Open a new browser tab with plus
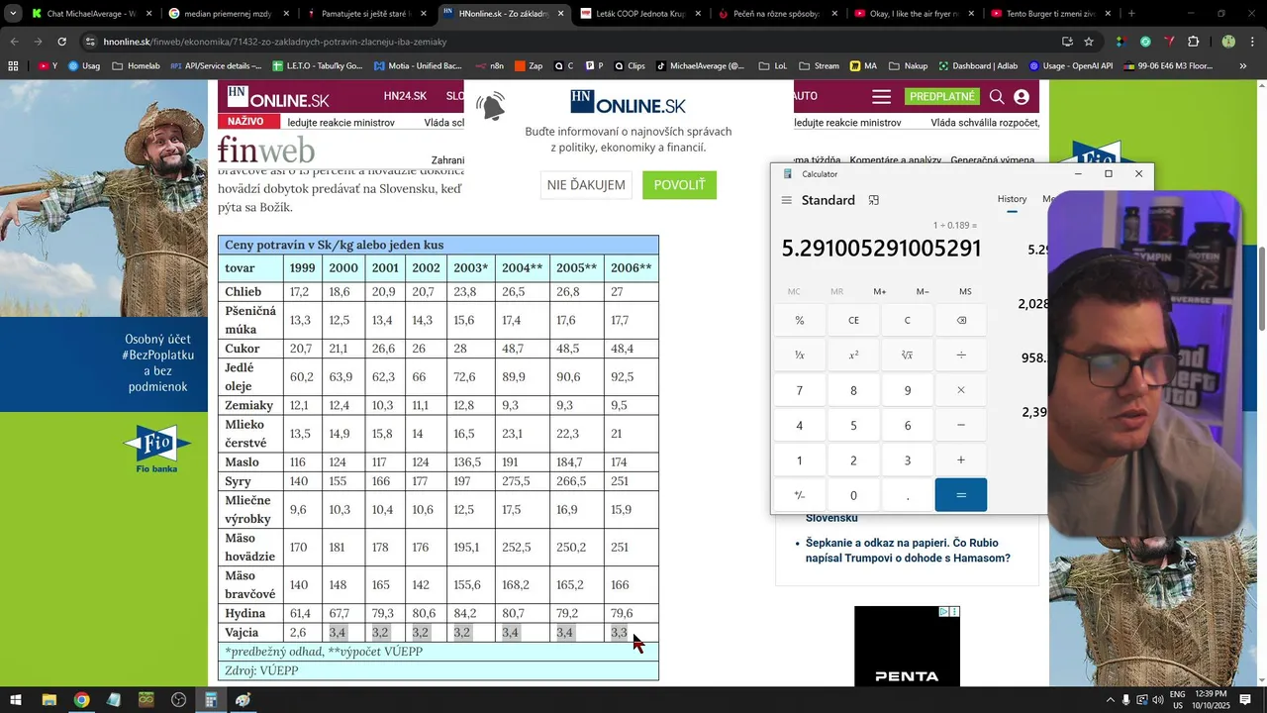Viewport: 1267px width, 713px height. tap(1131, 14)
